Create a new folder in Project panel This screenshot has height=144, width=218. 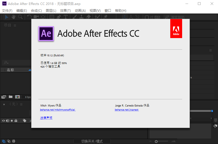tap(10, 97)
